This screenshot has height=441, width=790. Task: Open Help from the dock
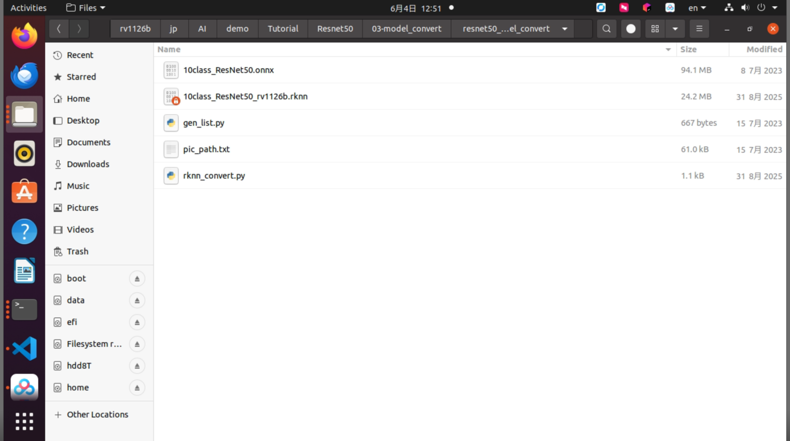pos(24,231)
